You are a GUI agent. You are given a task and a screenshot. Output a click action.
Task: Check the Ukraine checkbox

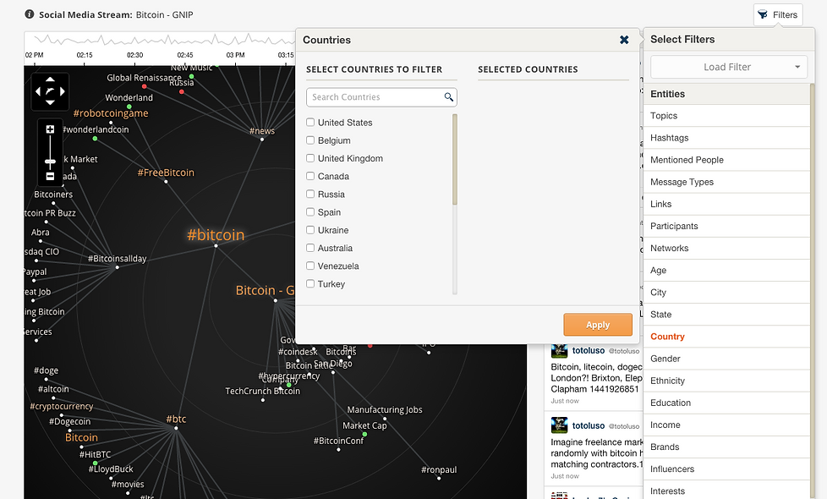tap(310, 230)
